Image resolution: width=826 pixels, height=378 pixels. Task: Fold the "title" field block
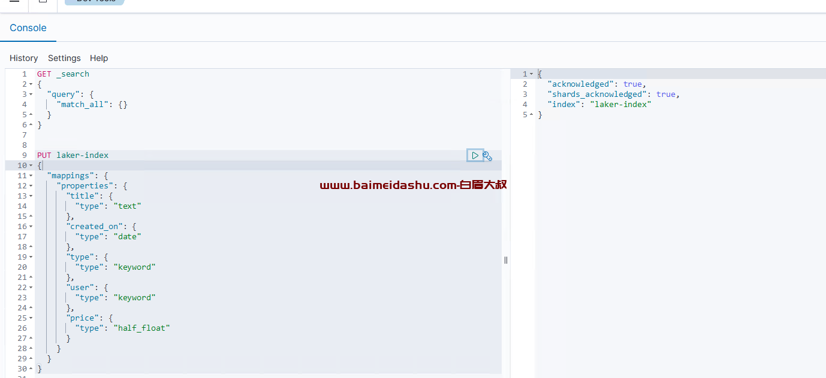coord(31,196)
